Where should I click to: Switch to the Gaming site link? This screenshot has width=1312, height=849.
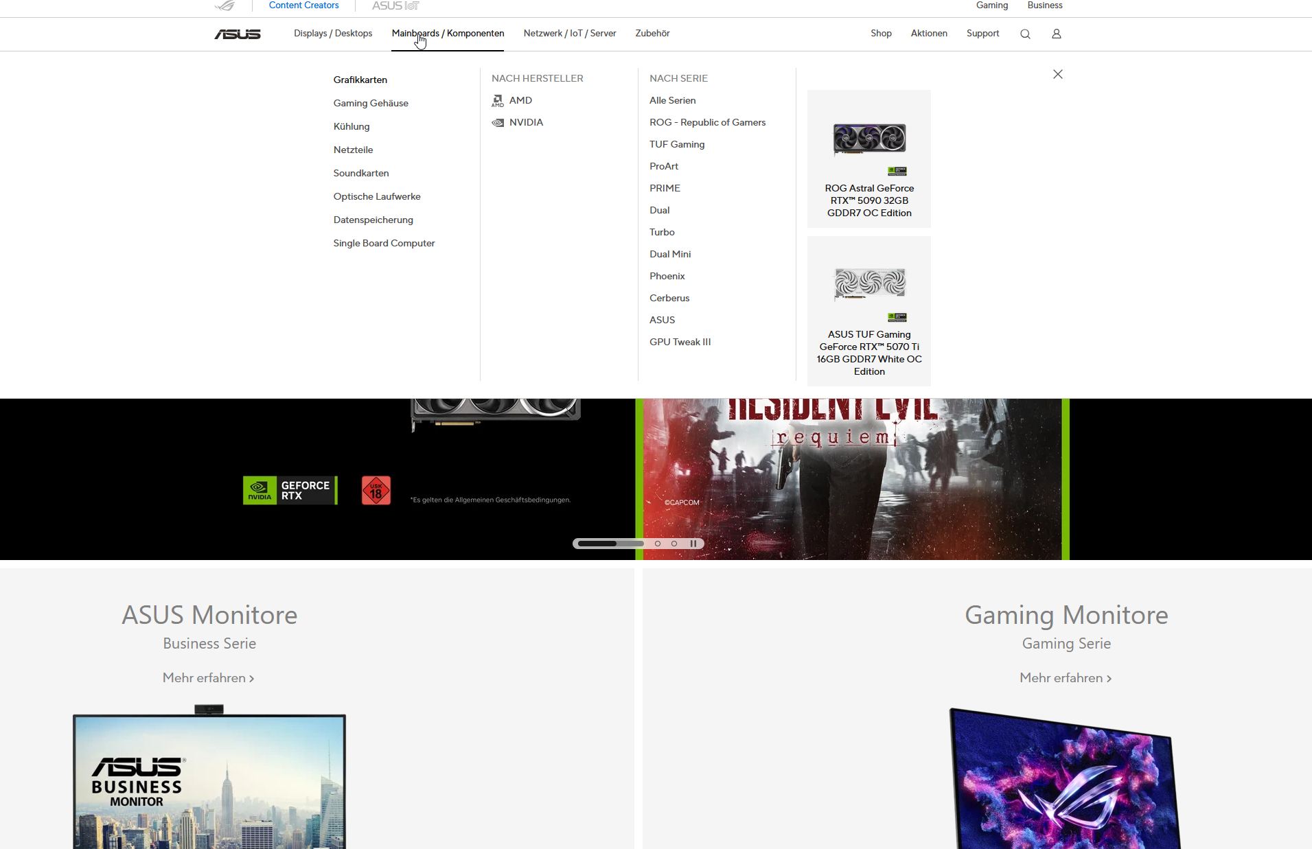(x=992, y=5)
